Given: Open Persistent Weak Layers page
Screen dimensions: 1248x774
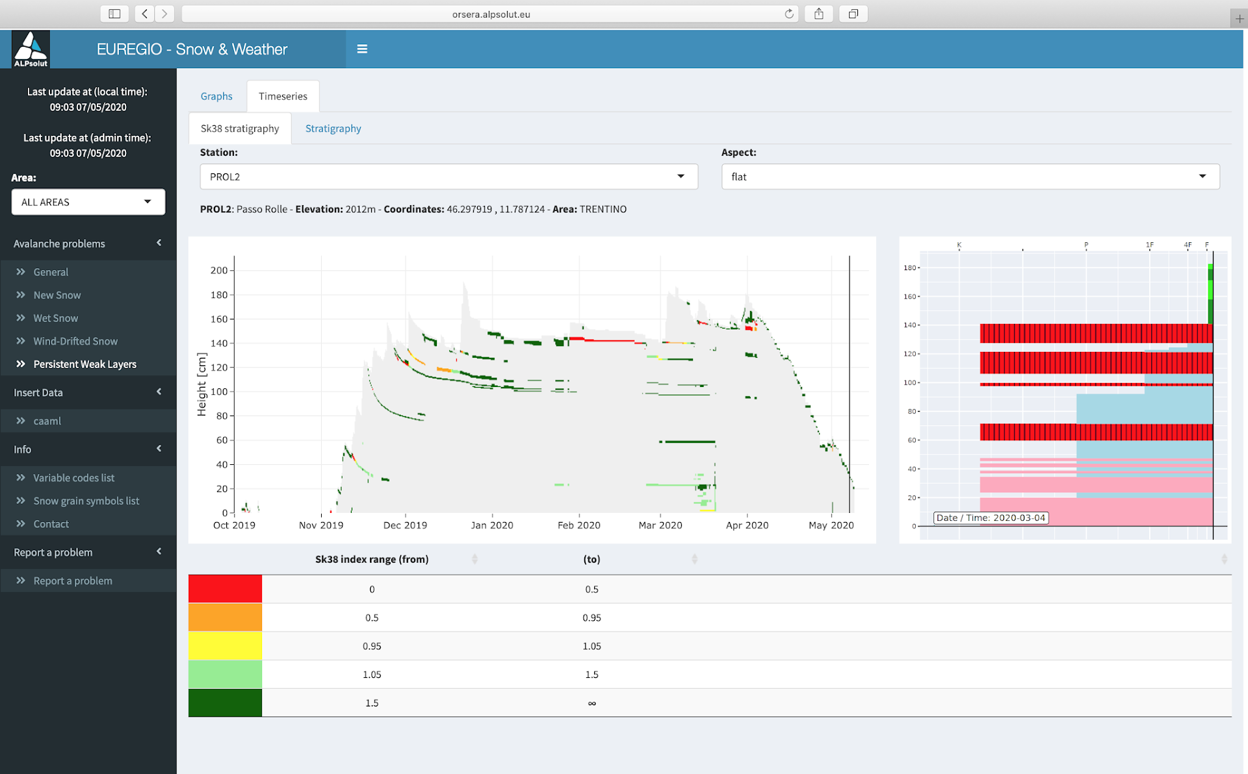Looking at the screenshot, I should coord(85,364).
